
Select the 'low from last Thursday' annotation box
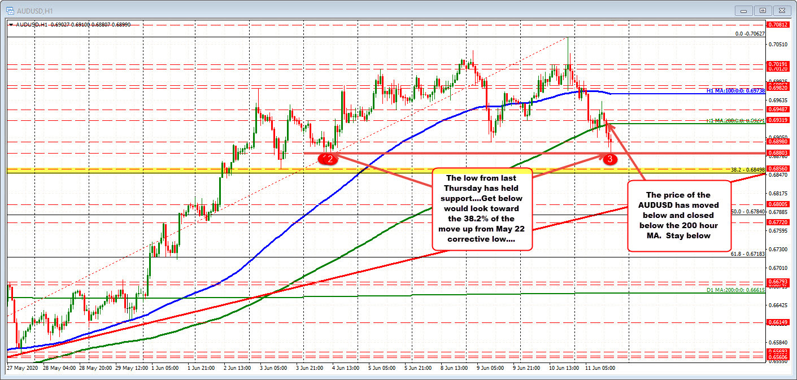(482, 209)
